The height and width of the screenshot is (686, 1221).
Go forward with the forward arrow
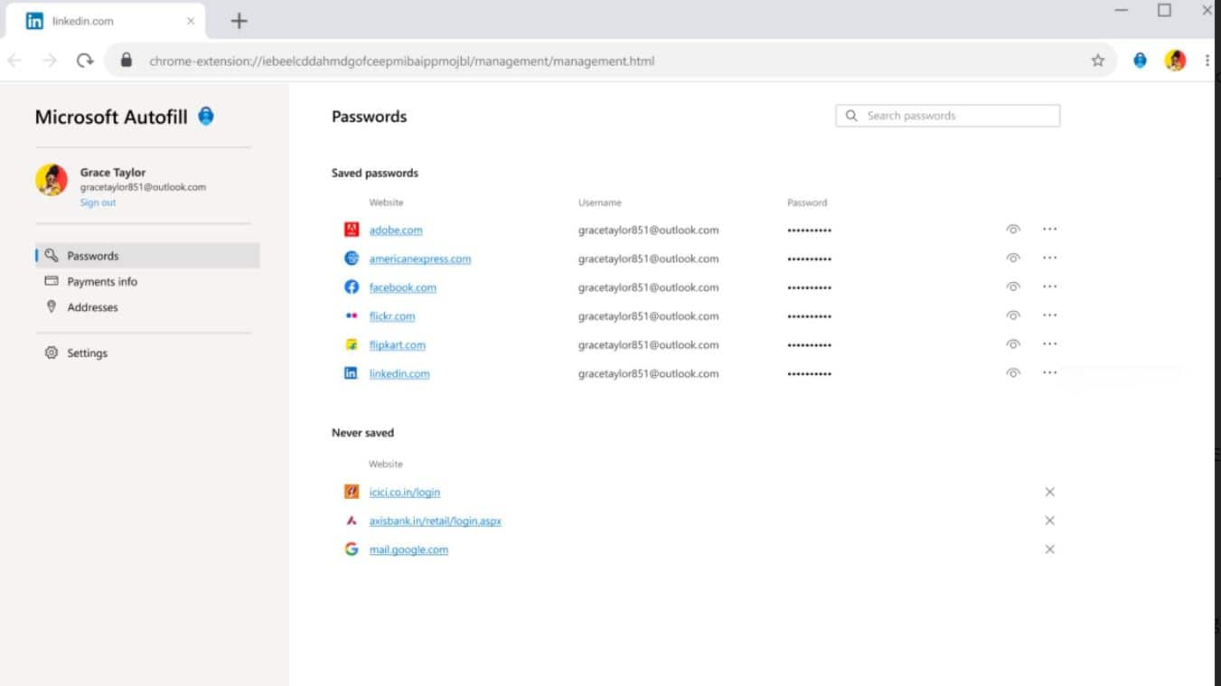[x=50, y=61]
